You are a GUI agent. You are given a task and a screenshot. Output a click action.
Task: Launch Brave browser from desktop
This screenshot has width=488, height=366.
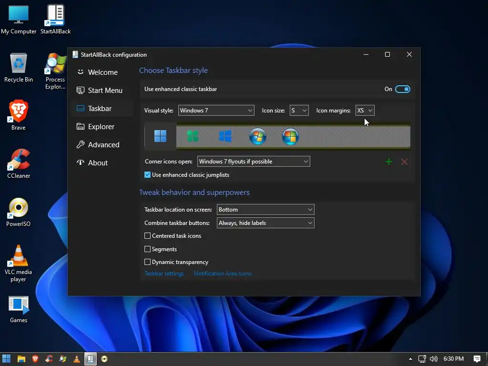click(19, 115)
